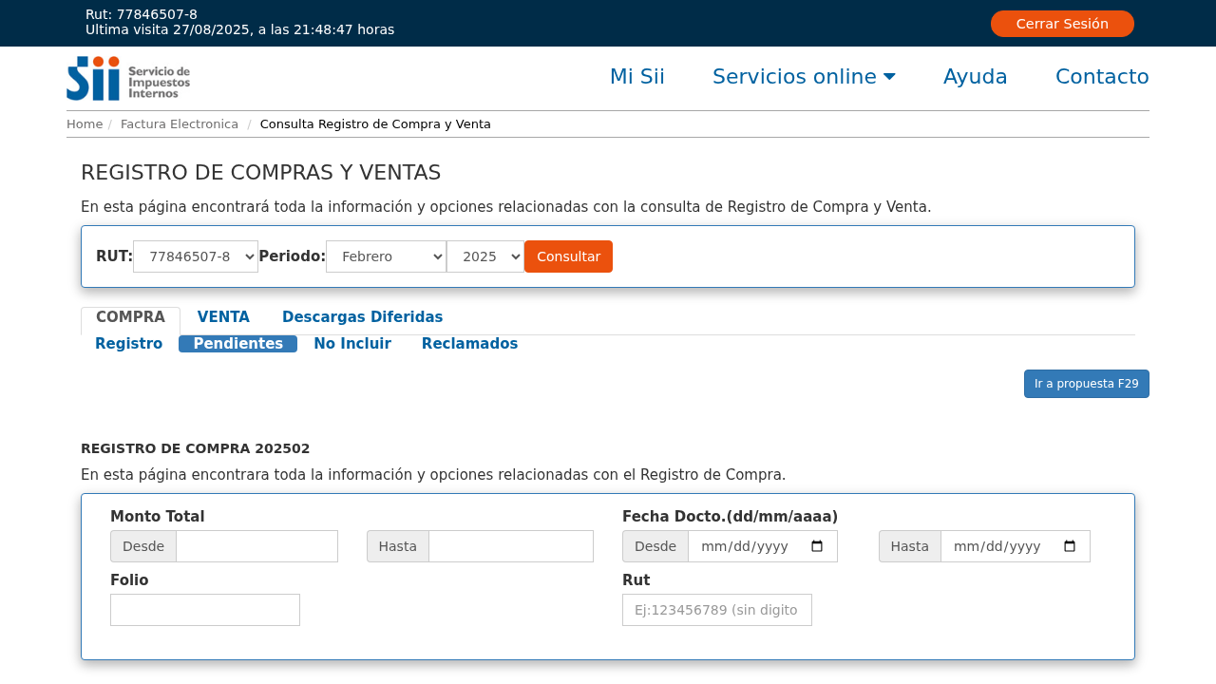Select the No Incluir sub-tab

pyautogui.click(x=352, y=344)
